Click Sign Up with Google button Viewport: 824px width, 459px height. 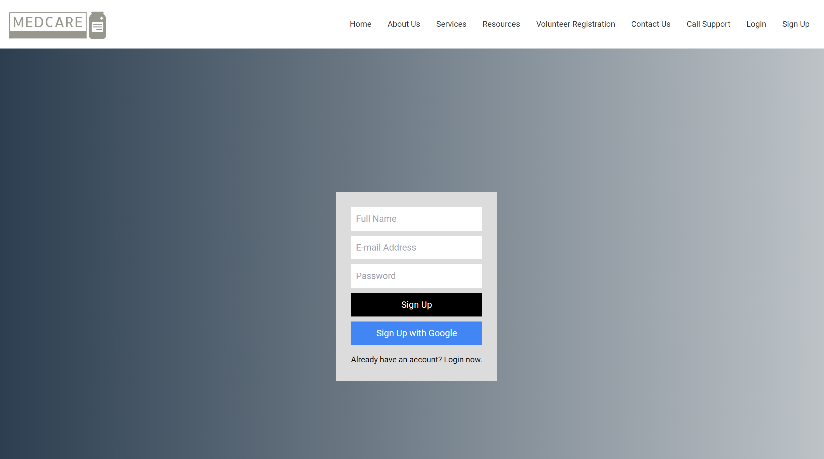click(416, 333)
